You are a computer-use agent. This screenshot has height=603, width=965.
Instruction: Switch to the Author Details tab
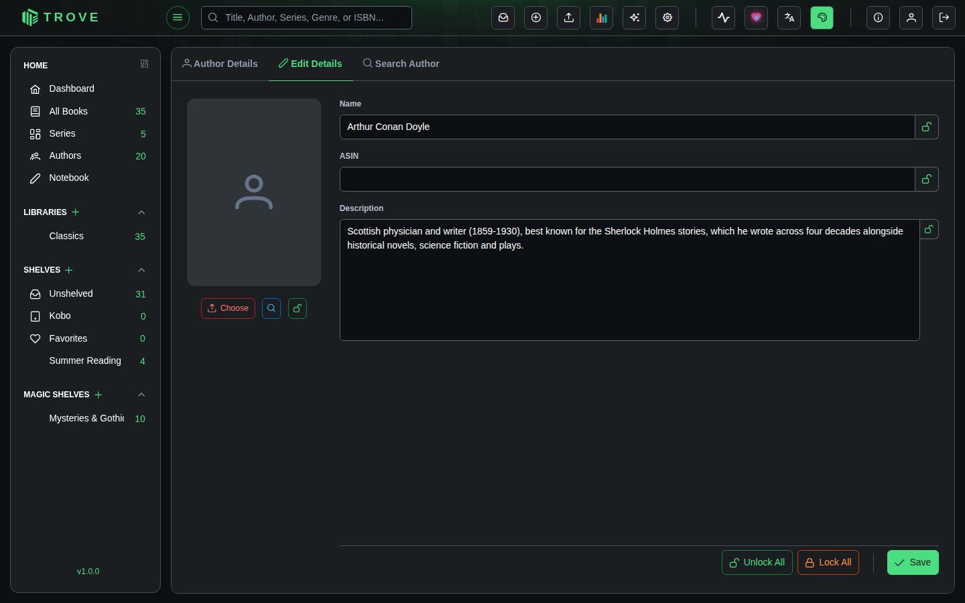click(x=220, y=64)
